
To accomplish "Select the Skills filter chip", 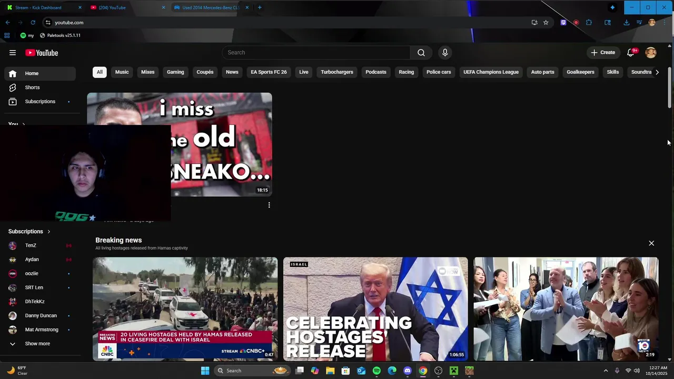I will pos(613,72).
